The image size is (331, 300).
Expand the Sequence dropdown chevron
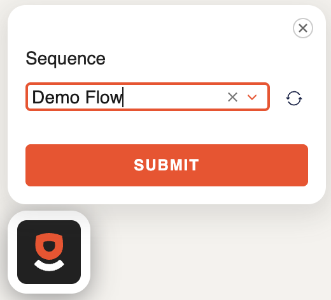tap(252, 97)
